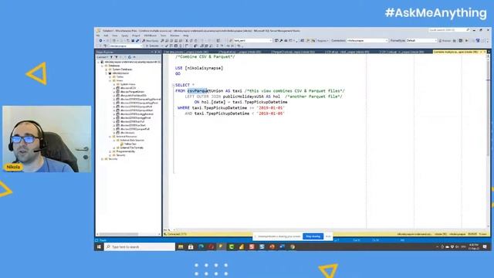Select the dbo.csvParquetUnion view

click(x=132, y=92)
